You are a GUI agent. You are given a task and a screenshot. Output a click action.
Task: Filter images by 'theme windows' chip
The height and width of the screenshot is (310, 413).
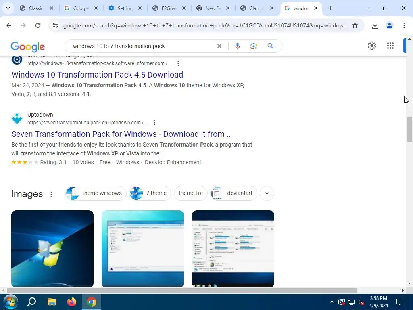pyautogui.click(x=96, y=193)
